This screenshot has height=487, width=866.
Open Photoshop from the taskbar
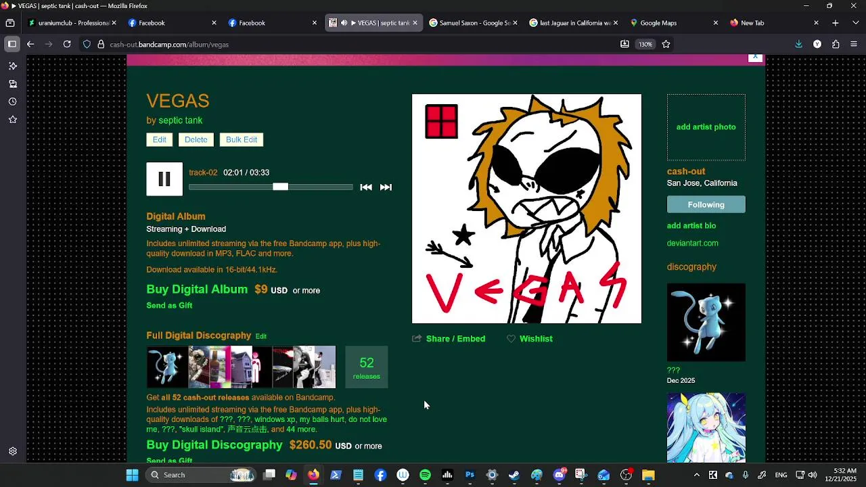pyautogui.click(x=470, y=475)
